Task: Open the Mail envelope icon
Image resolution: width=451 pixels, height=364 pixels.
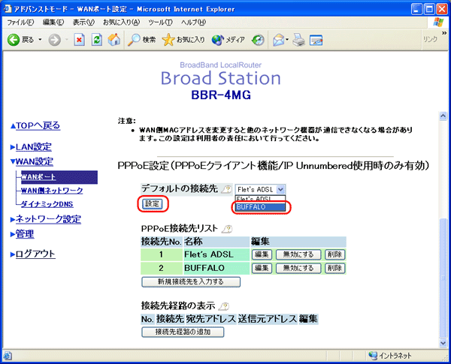Action: [x=278, y=40]
